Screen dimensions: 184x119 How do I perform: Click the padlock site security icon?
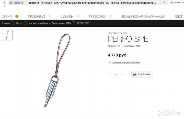pos(11,3)
